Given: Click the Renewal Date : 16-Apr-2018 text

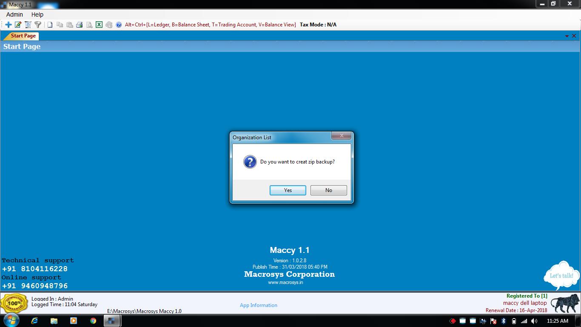Looking at the screenshot, I should (516, 310).
